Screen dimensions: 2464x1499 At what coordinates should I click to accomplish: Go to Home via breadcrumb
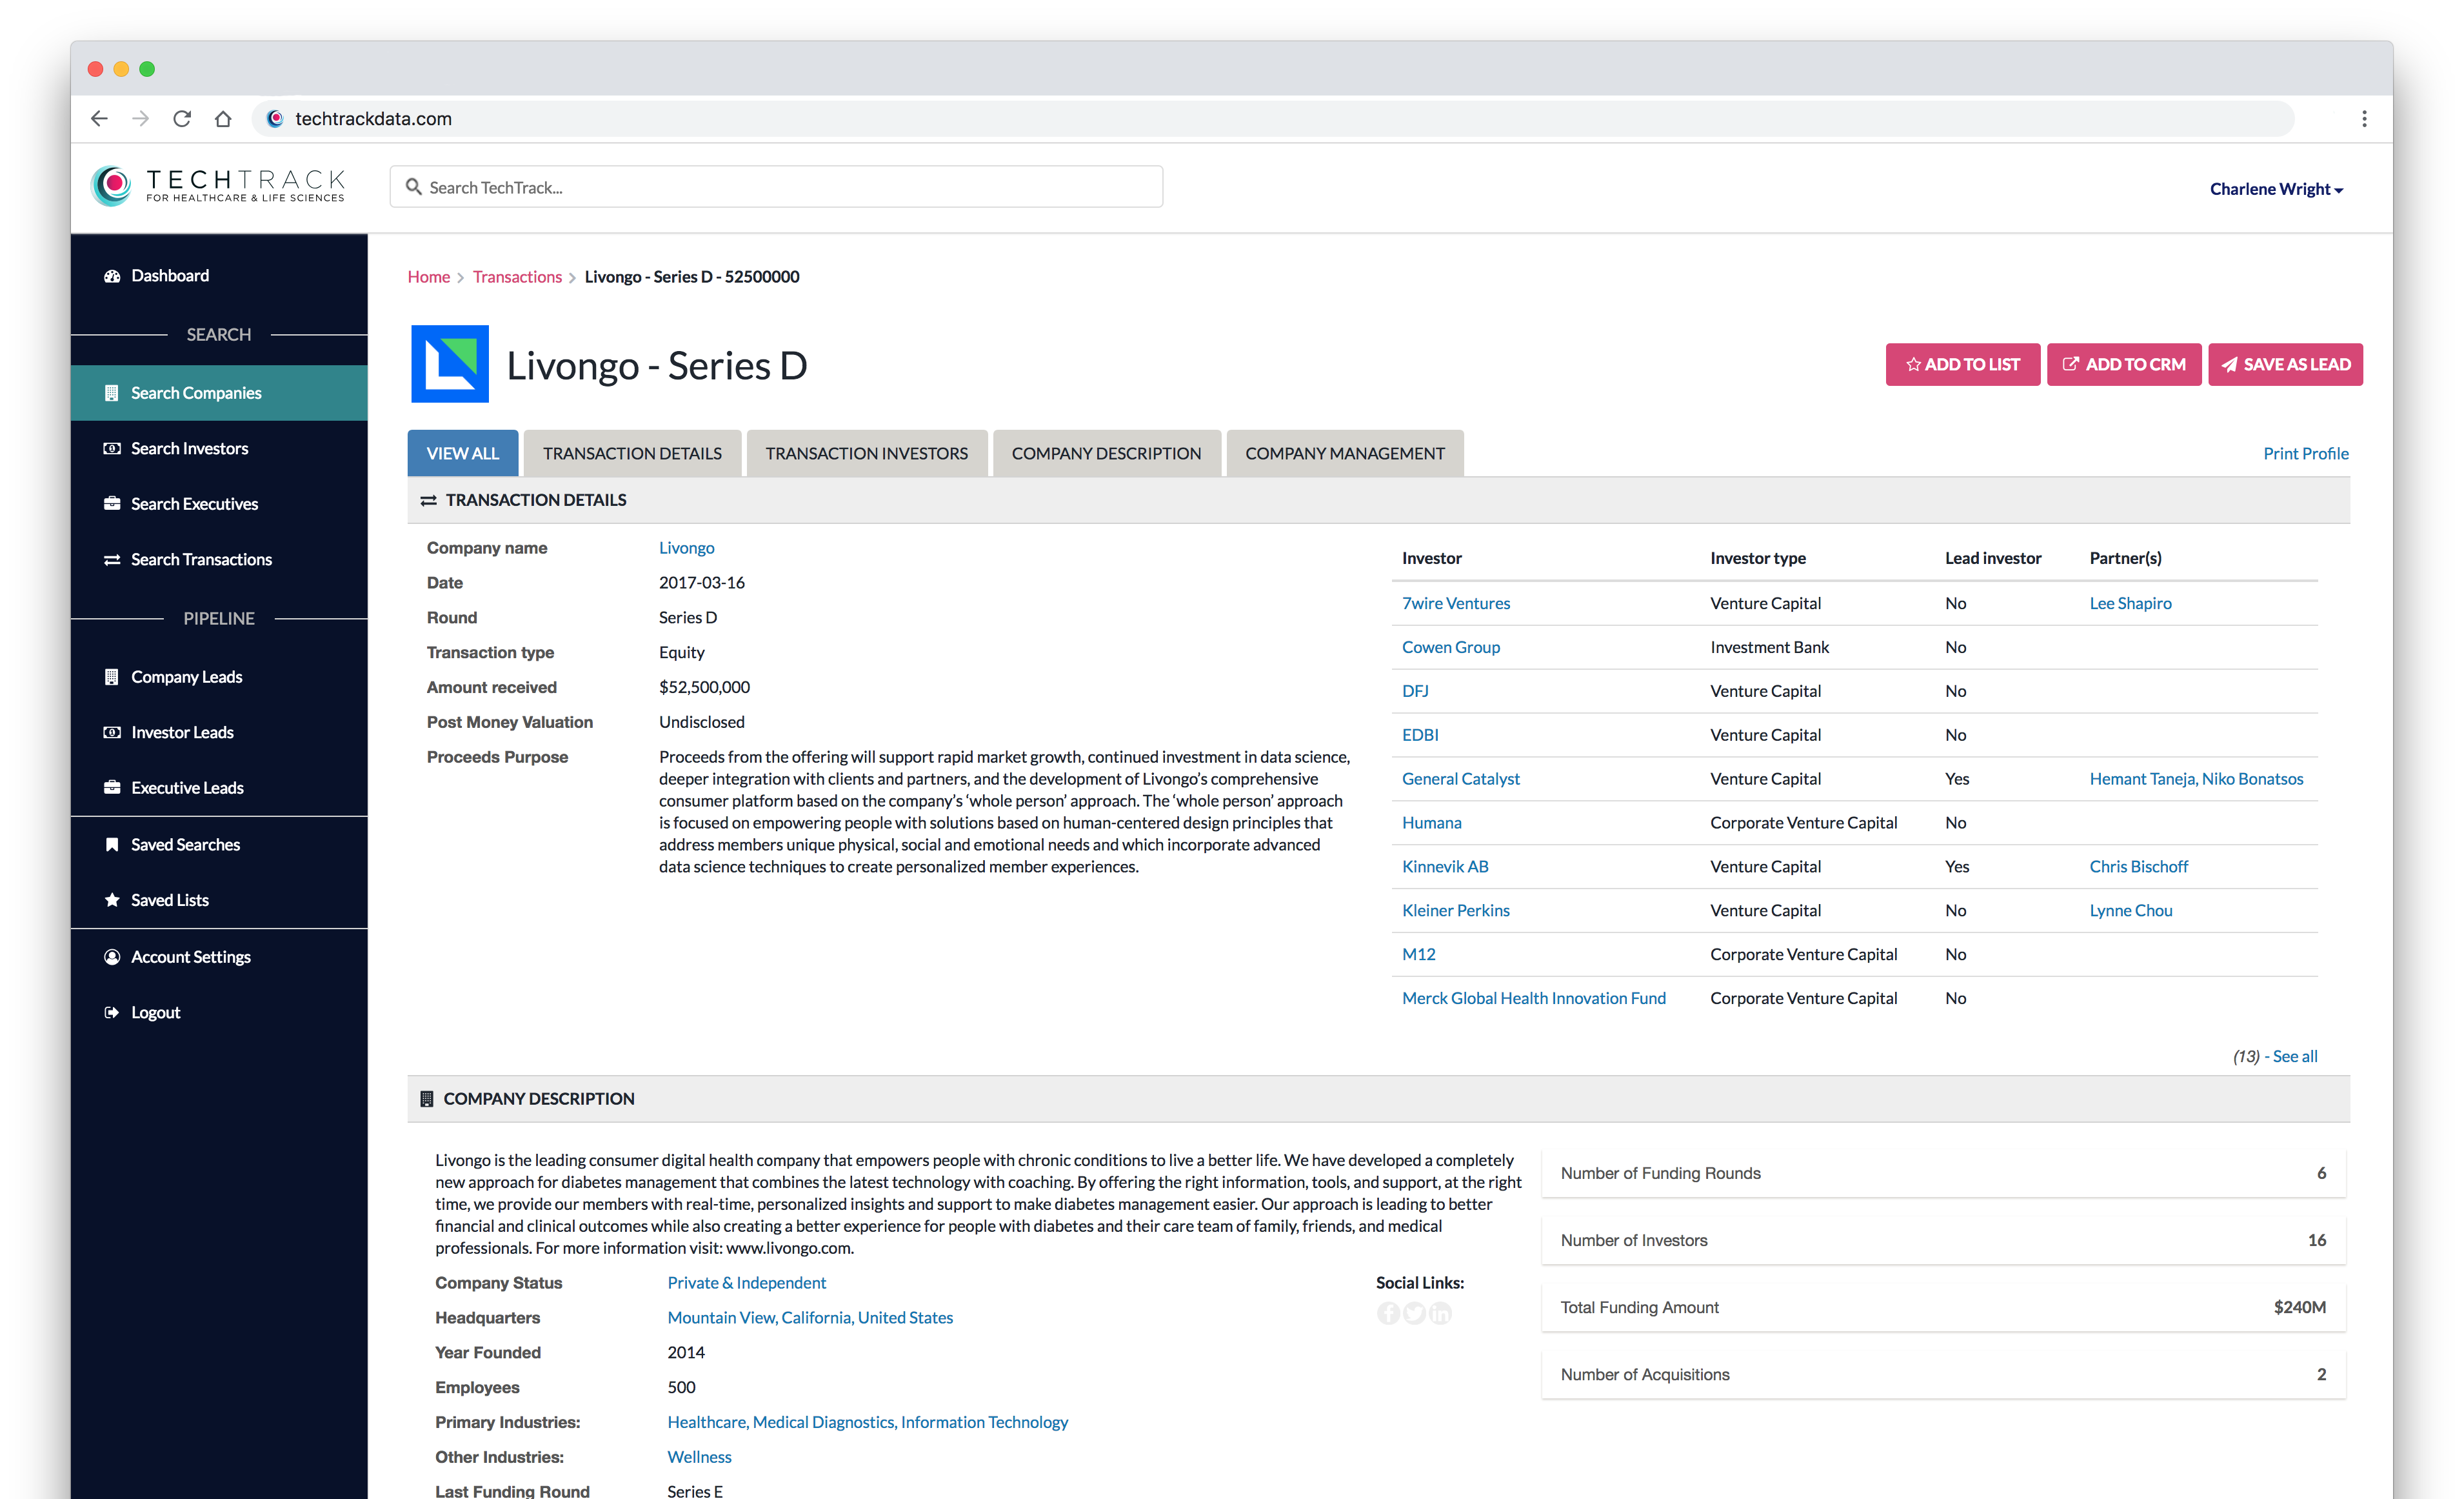[x=428, y=276]
